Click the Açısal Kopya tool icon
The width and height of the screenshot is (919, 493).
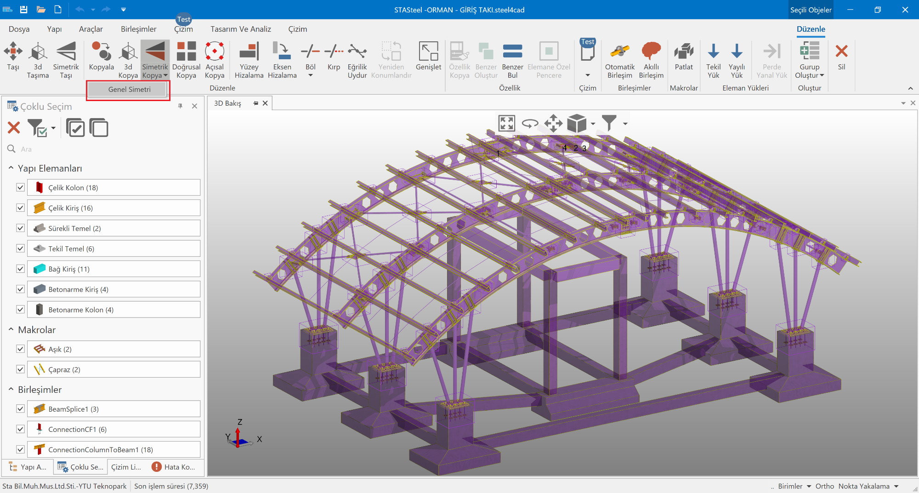point(214,51)
